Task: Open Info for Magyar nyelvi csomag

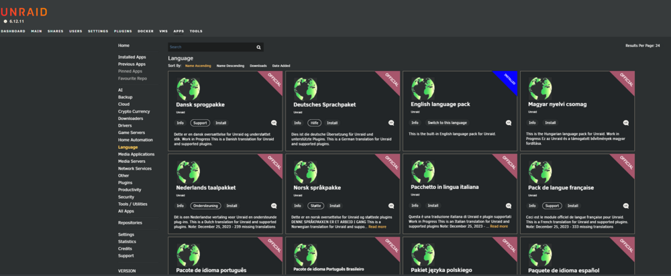Action: coord(532,123)
